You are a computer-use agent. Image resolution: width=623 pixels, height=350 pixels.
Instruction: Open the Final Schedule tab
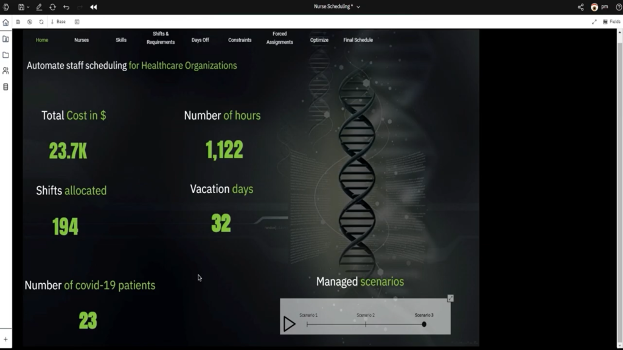[358, 40]
